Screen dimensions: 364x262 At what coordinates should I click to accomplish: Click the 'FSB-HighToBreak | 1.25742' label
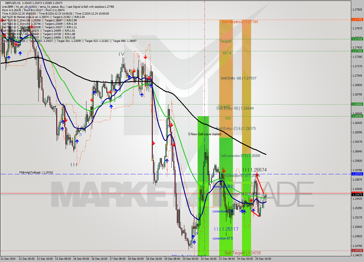point(36,173)
